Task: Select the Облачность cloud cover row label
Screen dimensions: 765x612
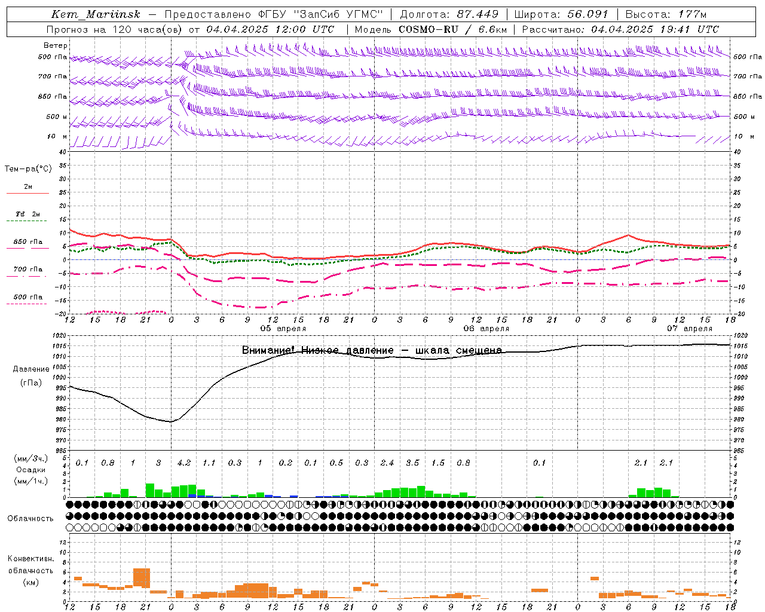Action: (30, 518)
